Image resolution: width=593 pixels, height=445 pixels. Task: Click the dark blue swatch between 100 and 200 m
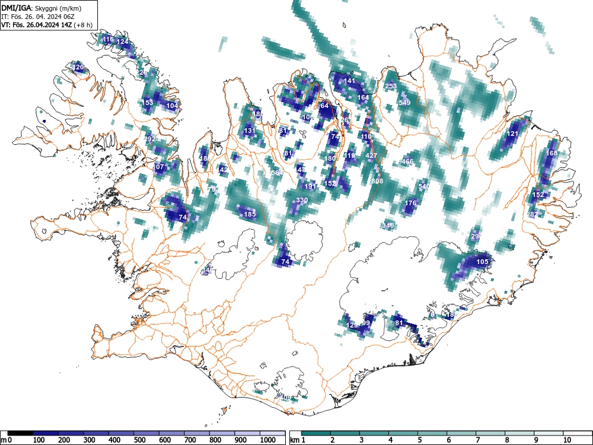point(46,433)
